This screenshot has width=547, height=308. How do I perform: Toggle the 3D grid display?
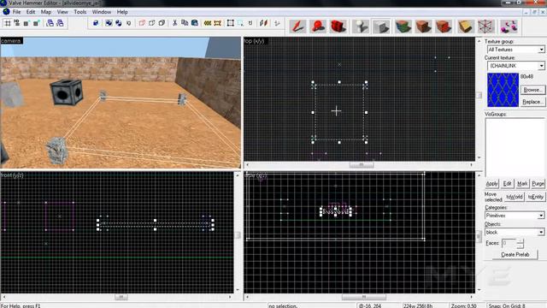pos(17,23)
